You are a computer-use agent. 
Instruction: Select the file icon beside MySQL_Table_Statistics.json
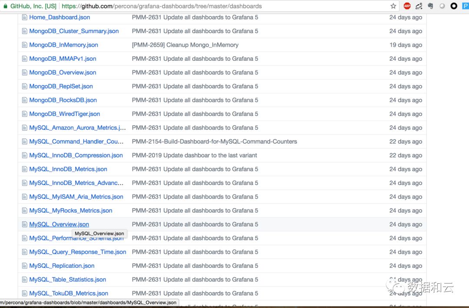click(x=24, y=280)
